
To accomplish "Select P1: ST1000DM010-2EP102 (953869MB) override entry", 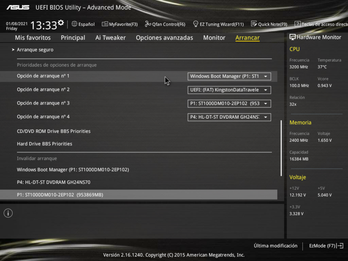I will pos(138,194).
